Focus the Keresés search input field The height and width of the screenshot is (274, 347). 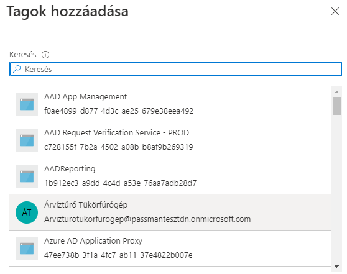(175, 69)
